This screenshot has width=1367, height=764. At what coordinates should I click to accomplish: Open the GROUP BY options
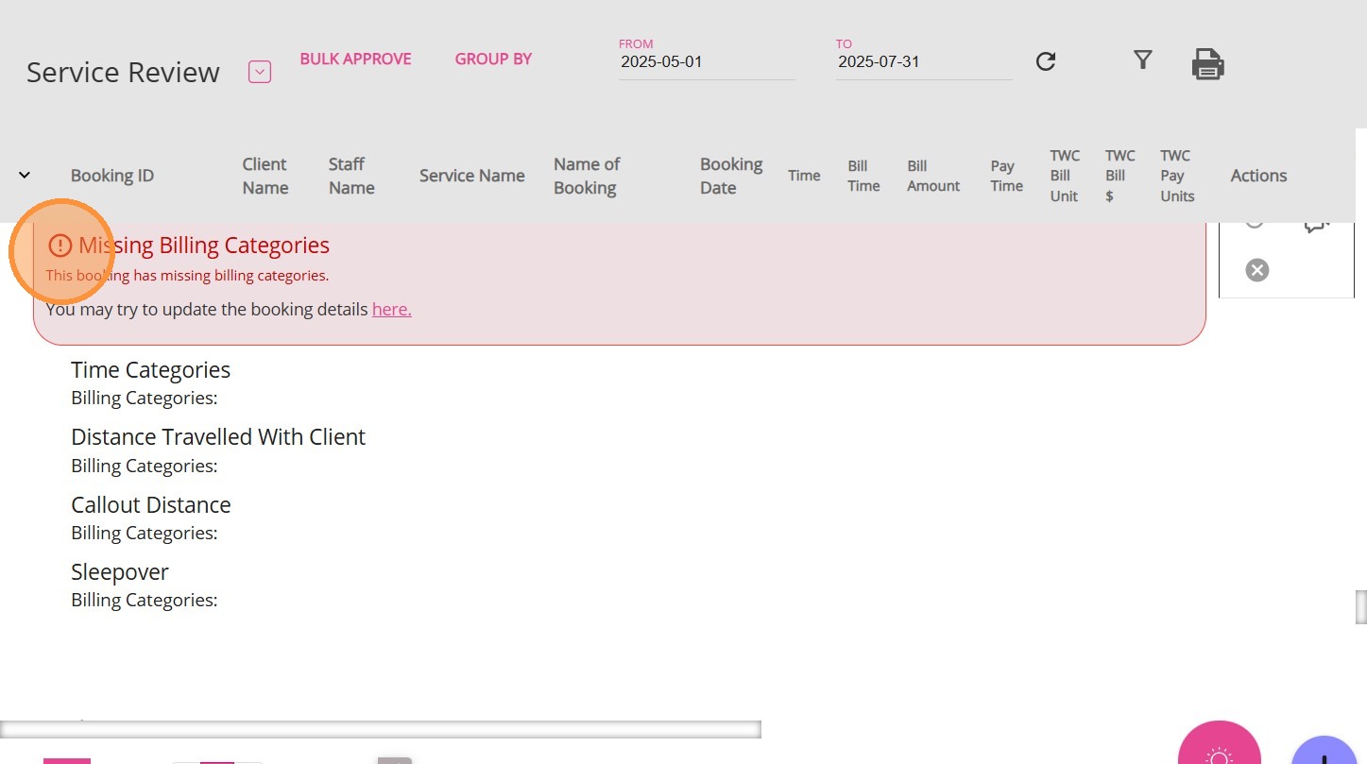(x=493, y=59)
